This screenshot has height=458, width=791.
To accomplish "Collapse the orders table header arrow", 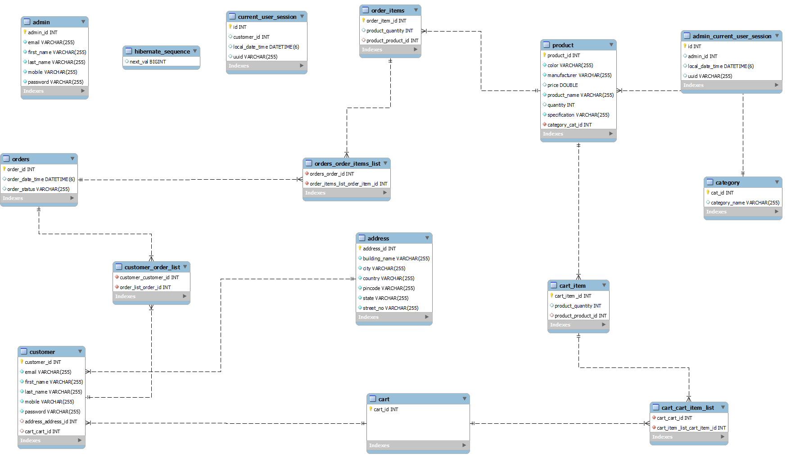I will click(72, 159).
